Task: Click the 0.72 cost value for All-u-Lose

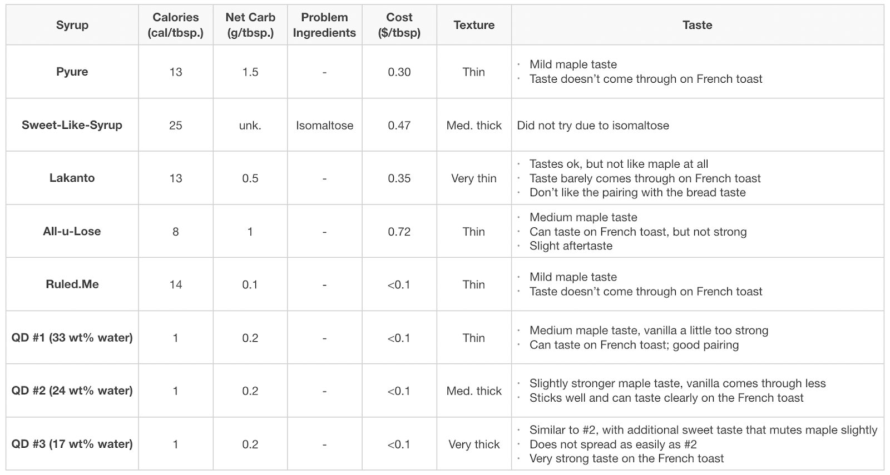Action: [399, 231]
